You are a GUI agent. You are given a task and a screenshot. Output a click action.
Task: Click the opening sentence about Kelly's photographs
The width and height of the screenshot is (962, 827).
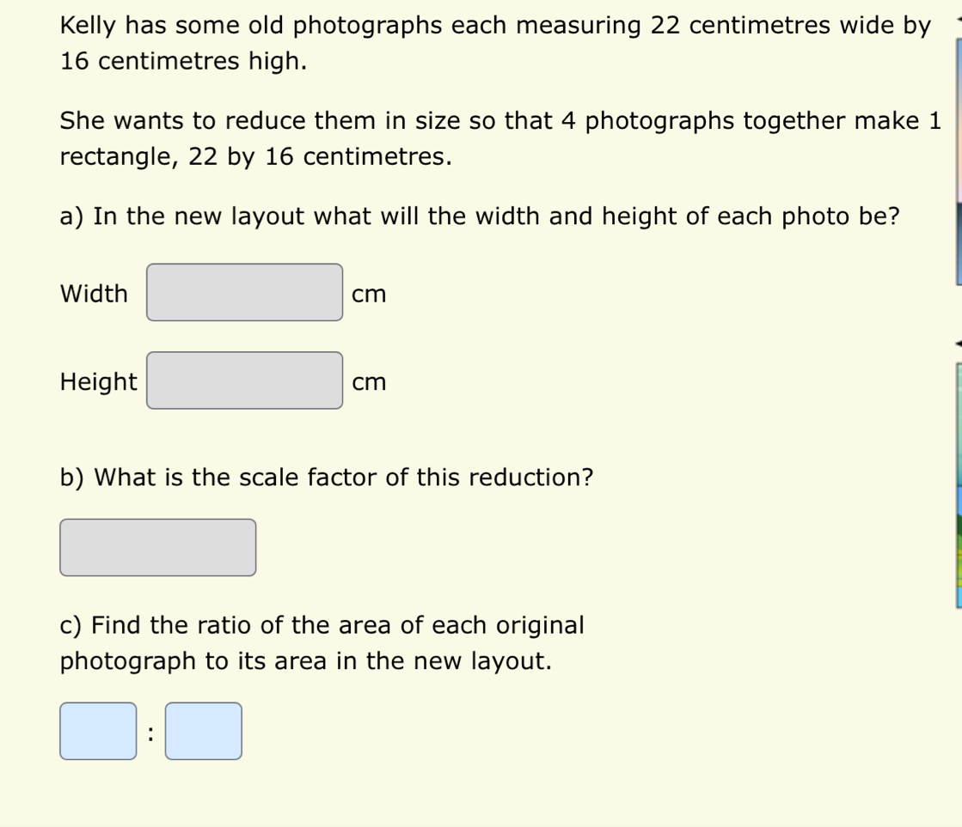tap(495, 43)
